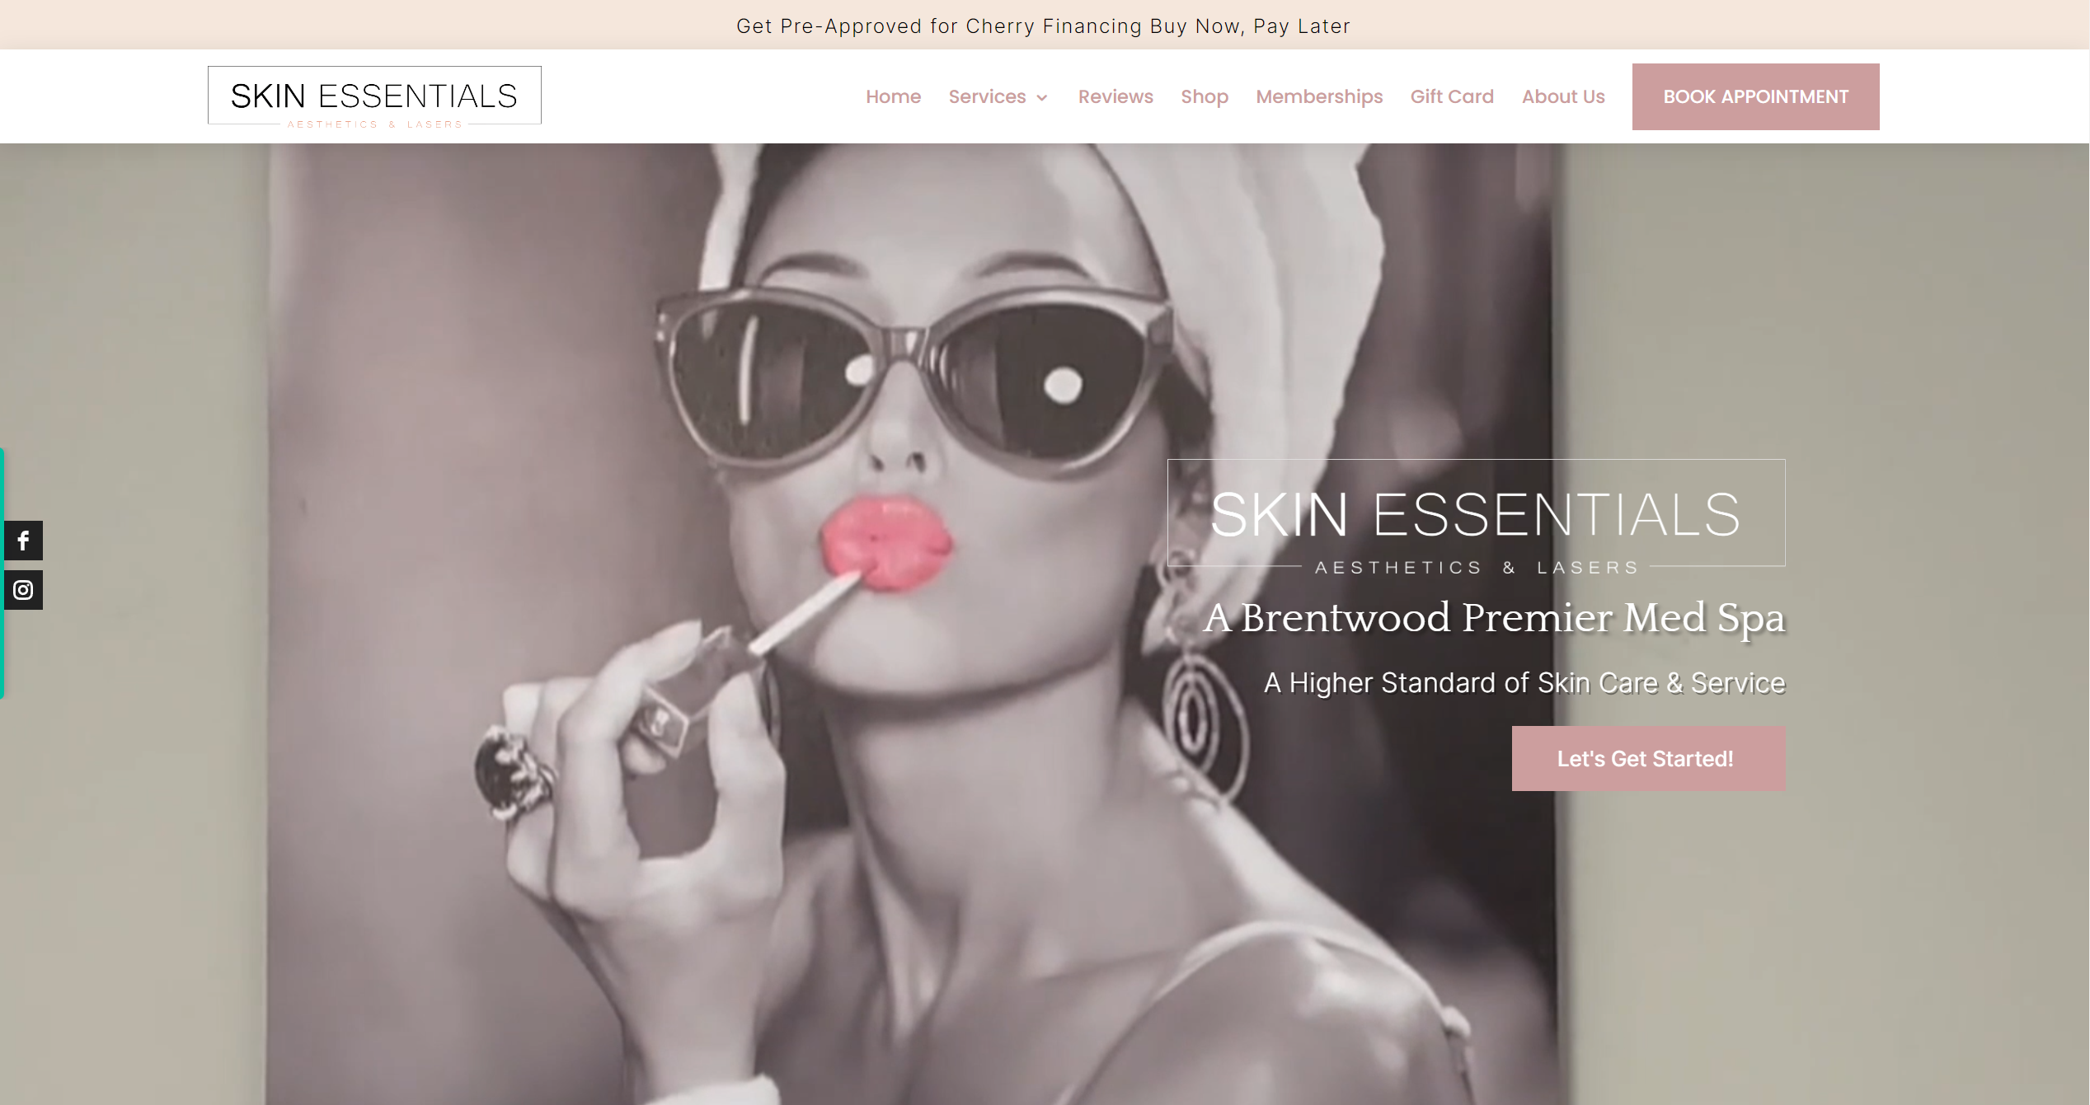Viewport: 2090px width, 1105px height.
Task: Click the Skin Essentials header logo
Action: 373,96
